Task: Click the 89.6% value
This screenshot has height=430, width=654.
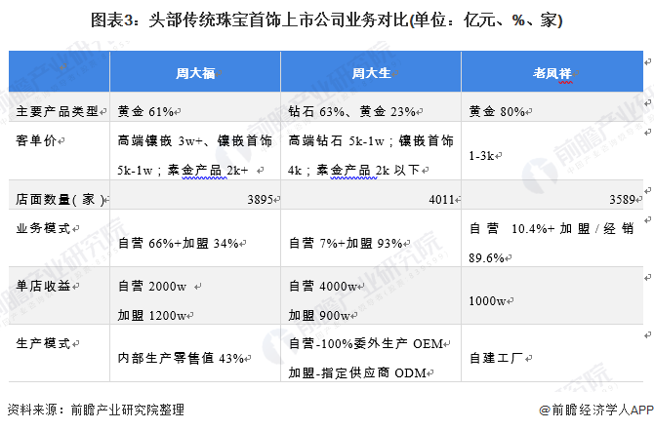Action: (x=487, y=258)
